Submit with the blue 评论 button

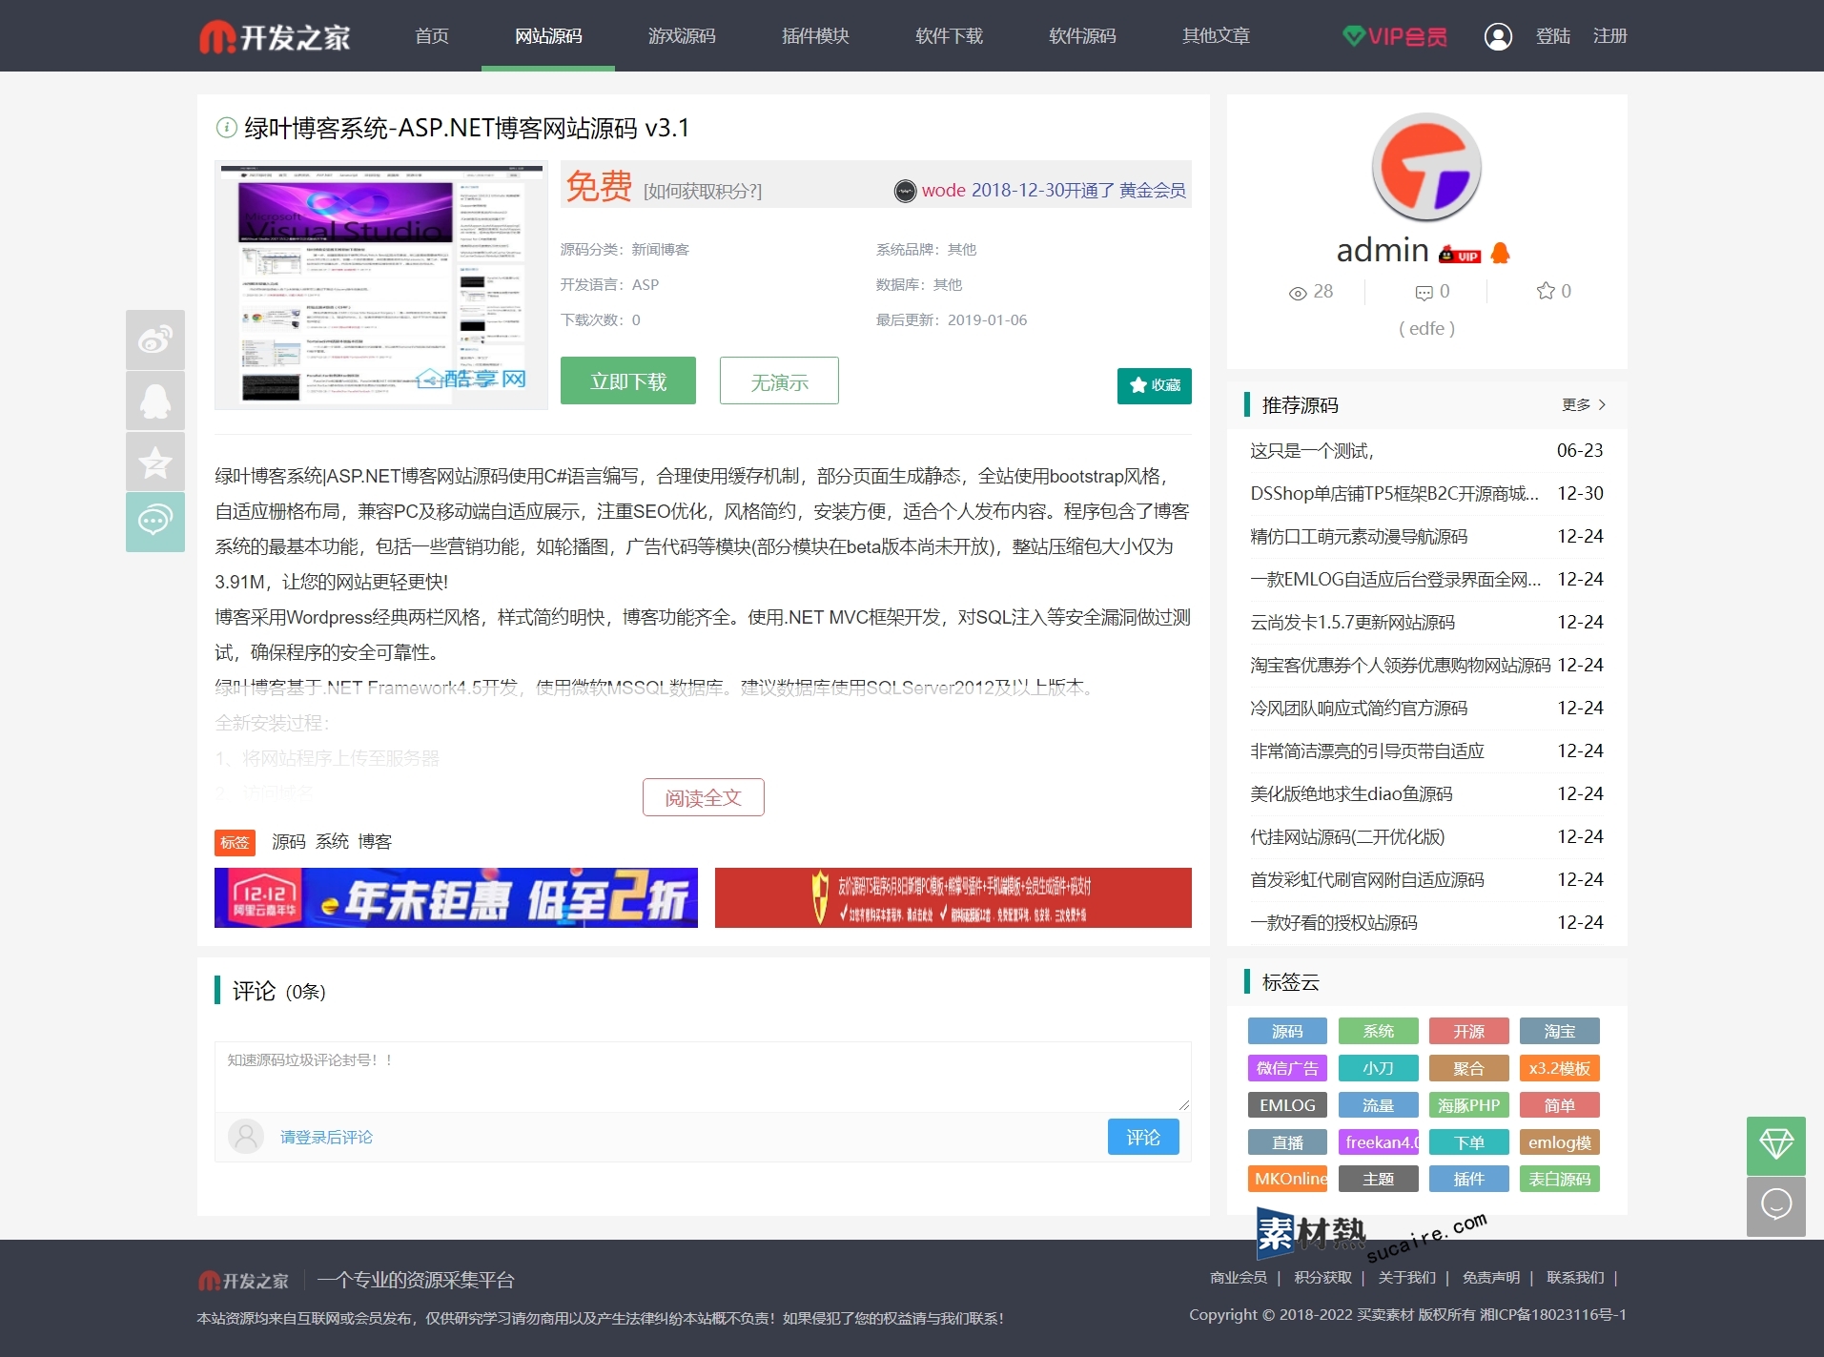point(1143,1137)
